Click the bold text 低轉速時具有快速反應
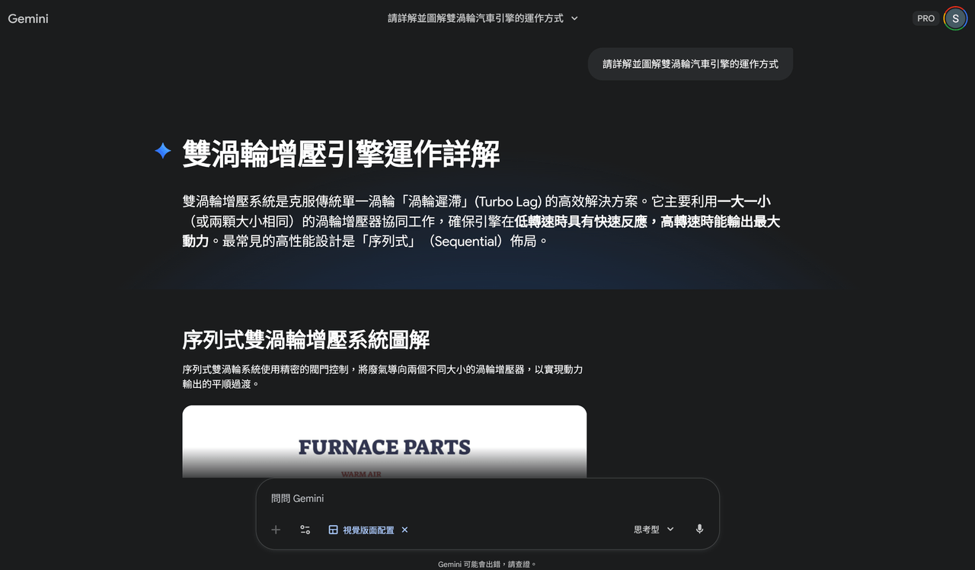Viewport: 975px width, 570px height. (x=580, y=222)
